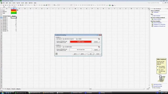168x94 pixels.
Task: Expand the Fill Color dropdown arrow
Action: [x=111, y=5]
